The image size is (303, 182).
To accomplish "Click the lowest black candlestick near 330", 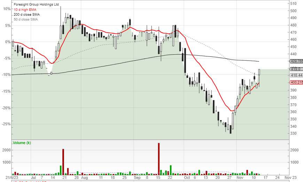I will click(231, 129).
